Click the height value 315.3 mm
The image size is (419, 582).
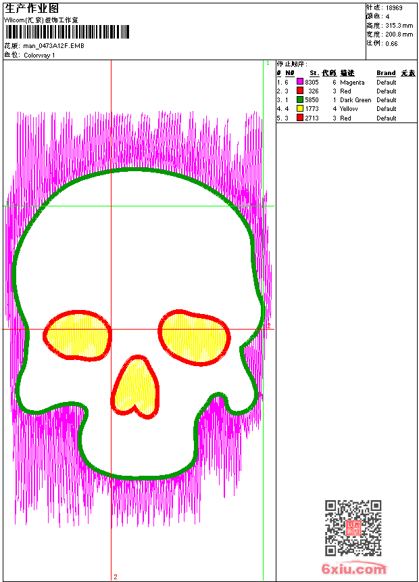399,25
